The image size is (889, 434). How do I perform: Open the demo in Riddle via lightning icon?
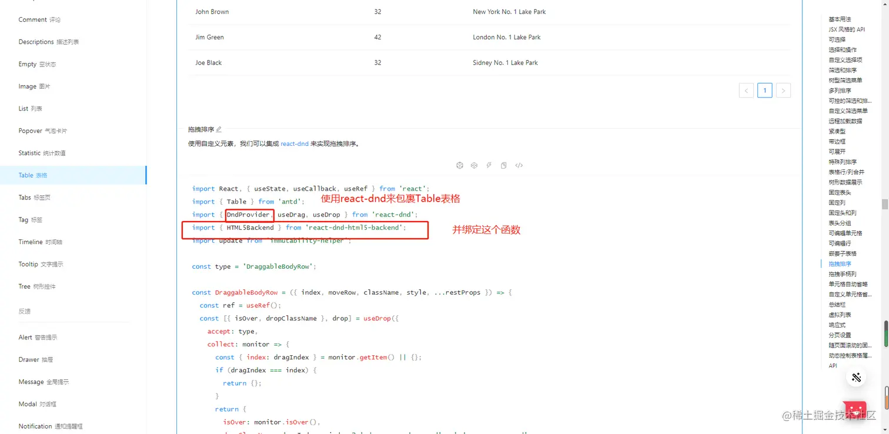click(489, 165)
